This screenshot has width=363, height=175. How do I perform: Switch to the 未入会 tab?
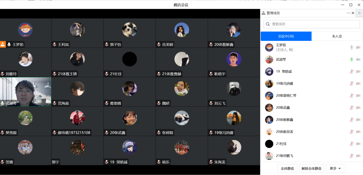pyautogui.click(x=337, y=36)
